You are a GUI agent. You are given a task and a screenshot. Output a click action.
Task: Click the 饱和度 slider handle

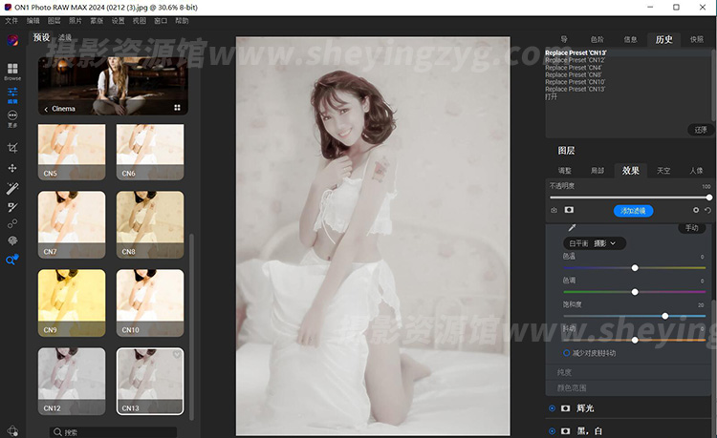pos(665,315)
